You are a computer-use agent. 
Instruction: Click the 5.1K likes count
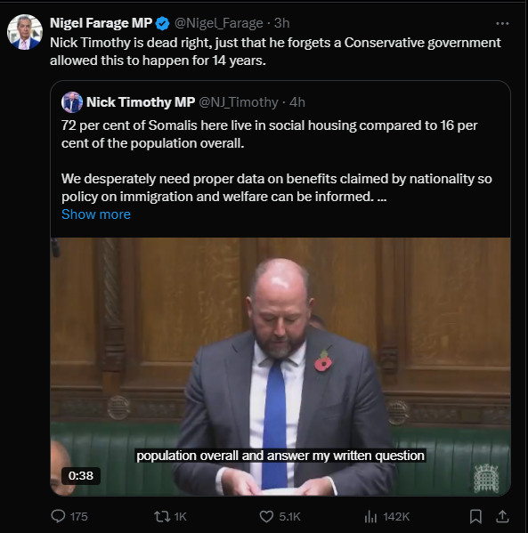pos(289,517)
